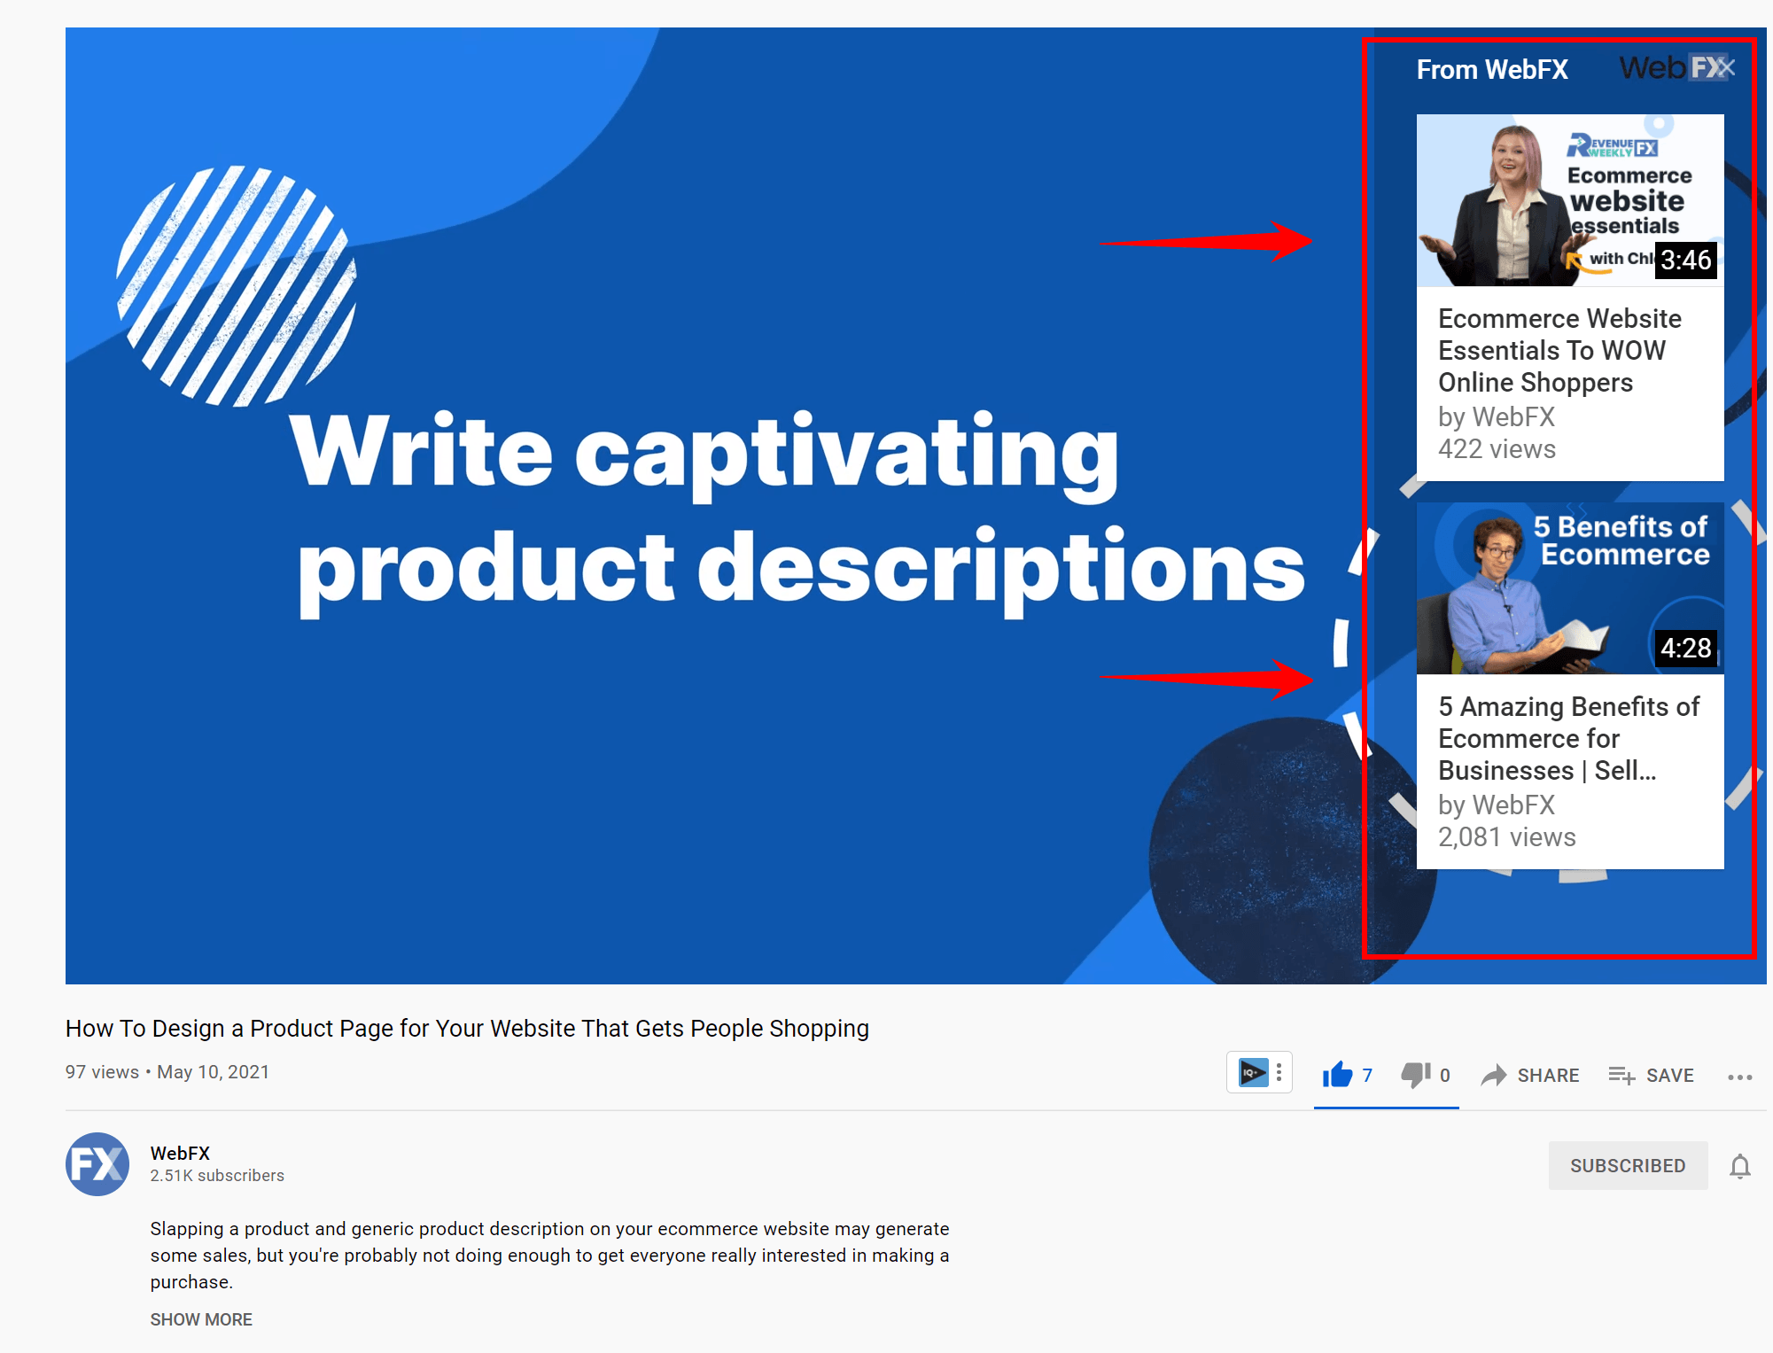Dislike the video with thumbs down
This screenshot has width=1773, height=1353.
pyautogui.click(x=1416, y=1075)
